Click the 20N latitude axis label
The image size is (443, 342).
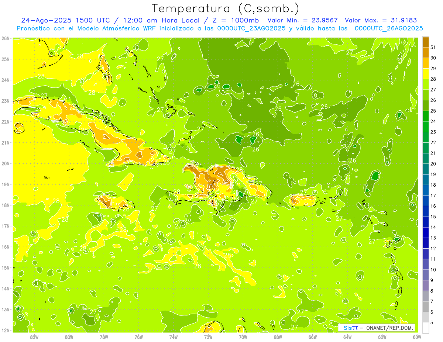(5, 163)
